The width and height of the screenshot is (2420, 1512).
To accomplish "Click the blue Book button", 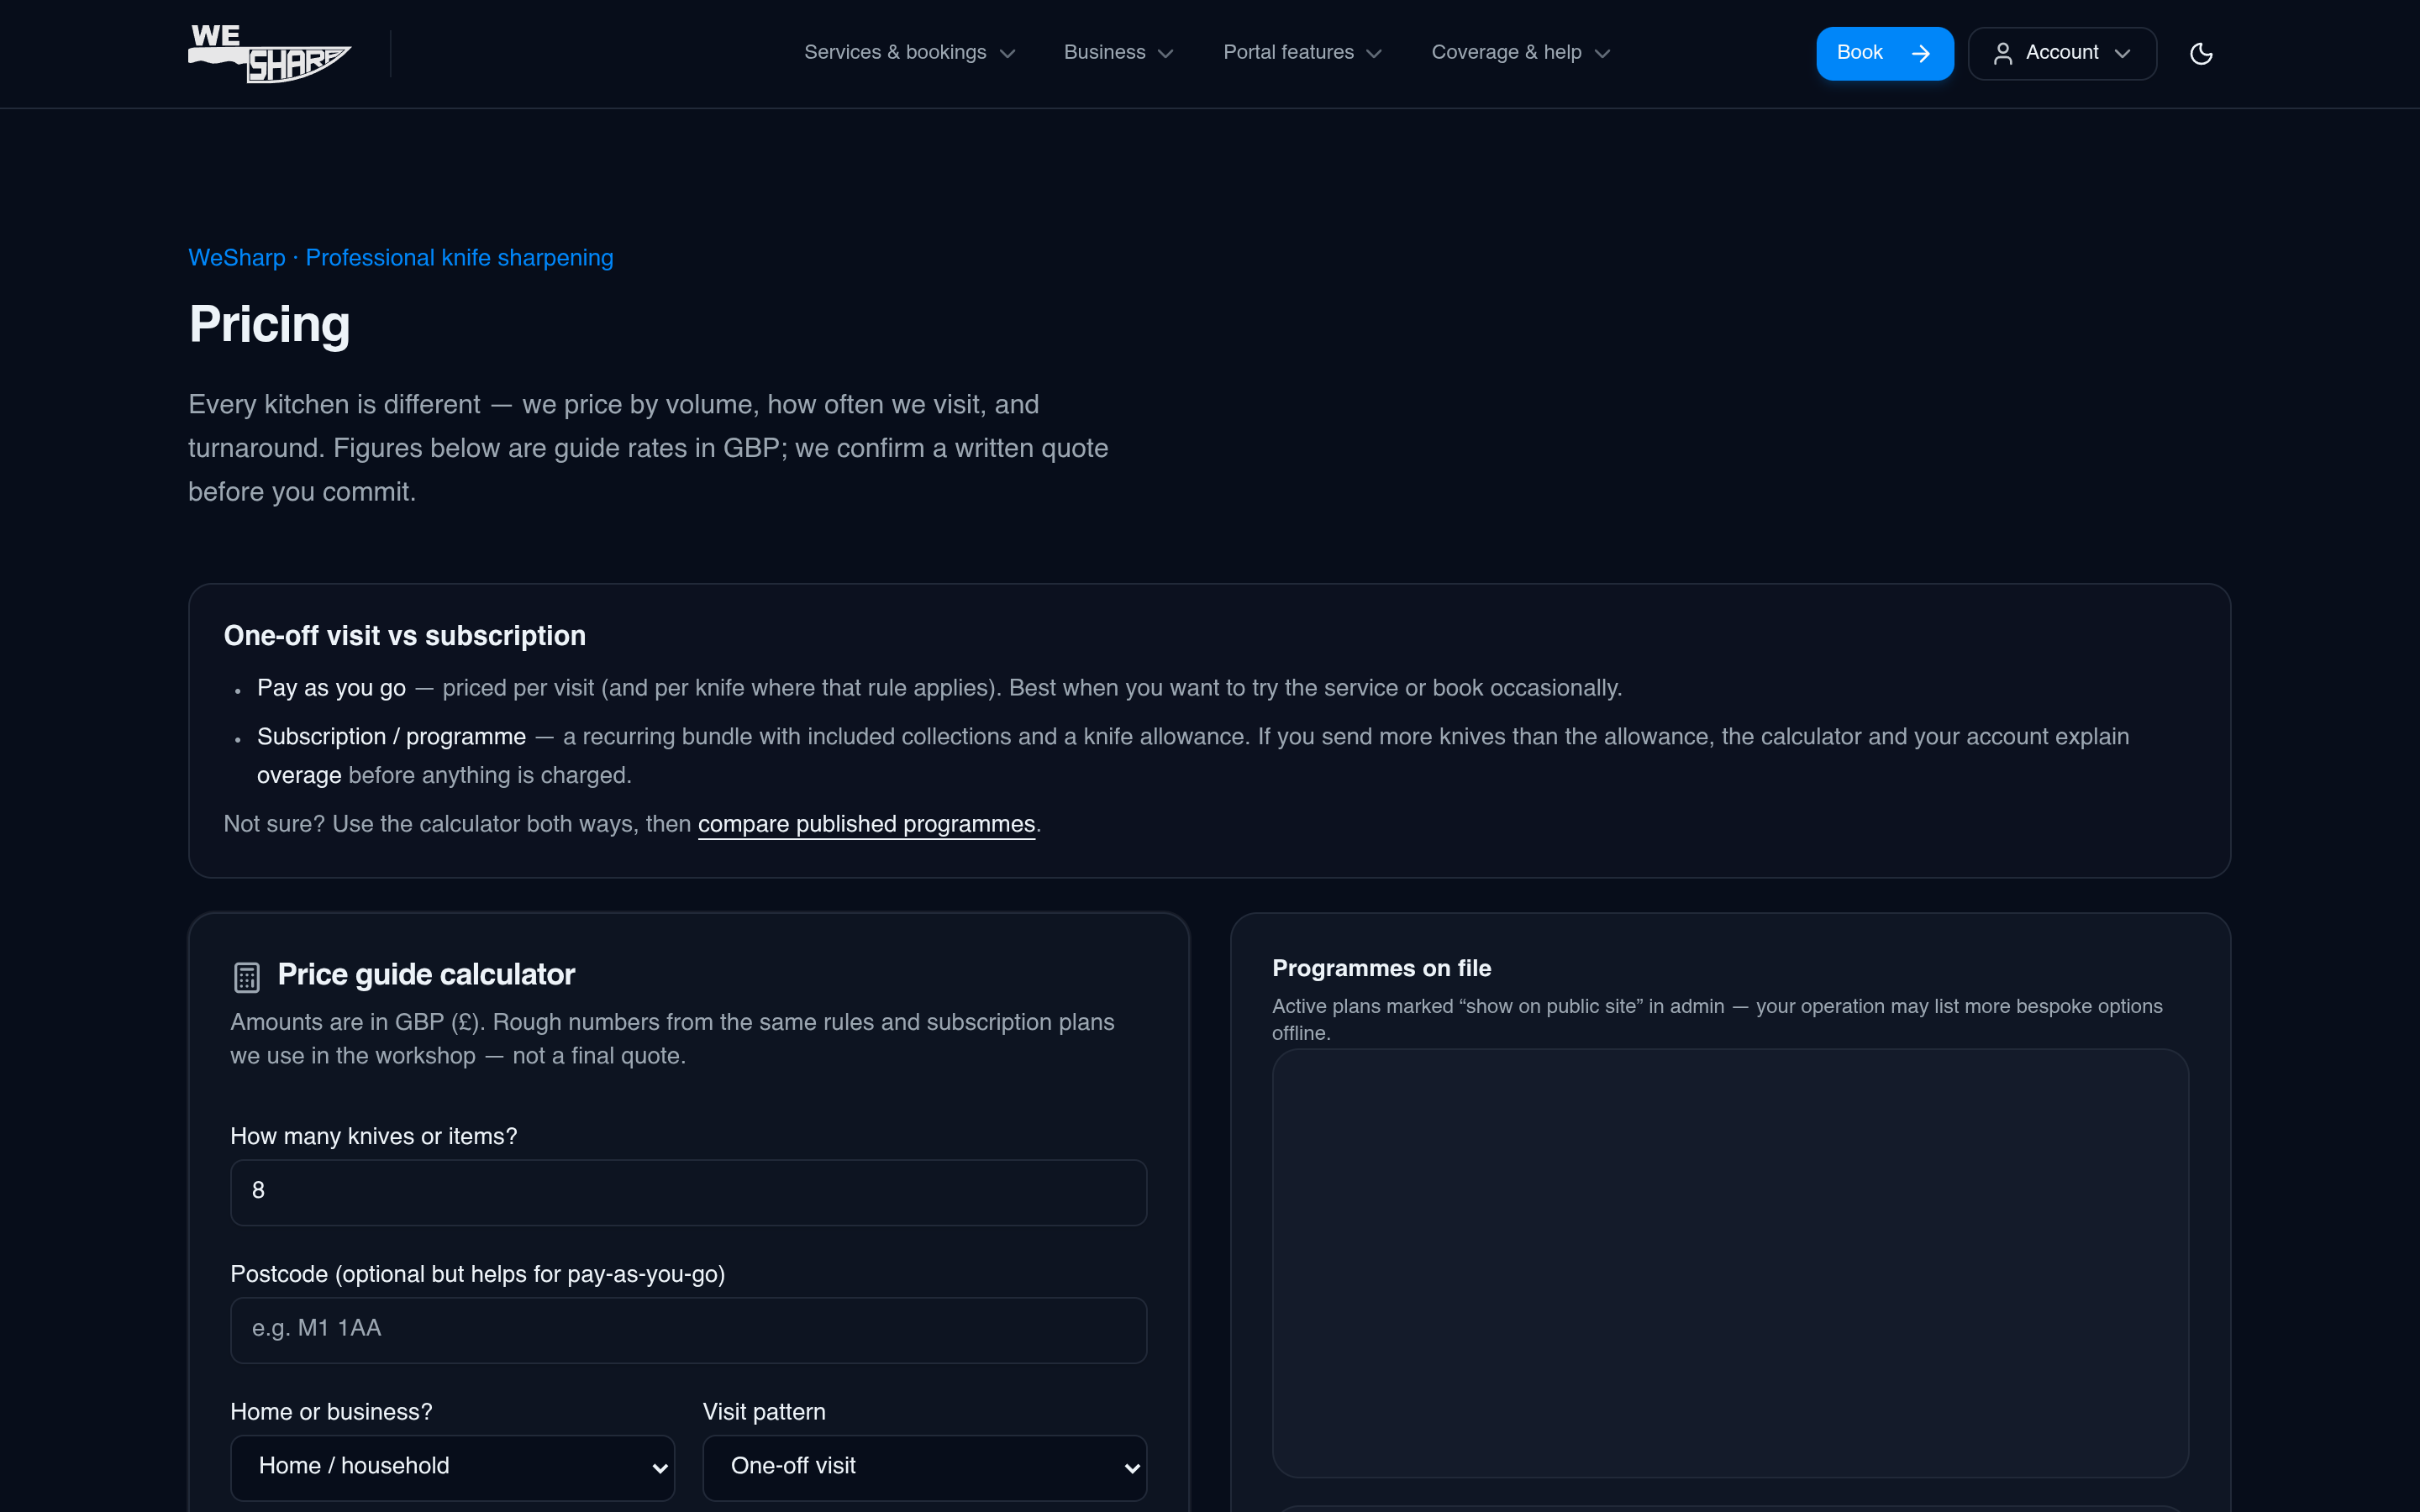I will [x=1884, y=53].
